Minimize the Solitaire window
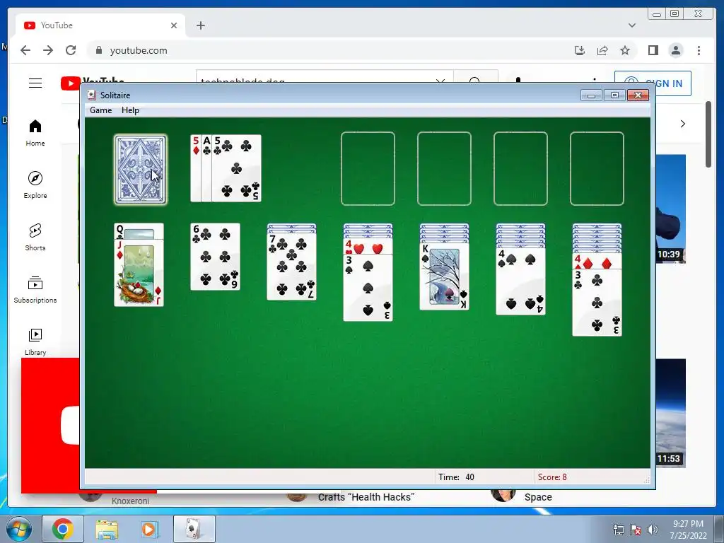Image resolution: width=724 pixels, height=543 pixels. pos(592,95)
